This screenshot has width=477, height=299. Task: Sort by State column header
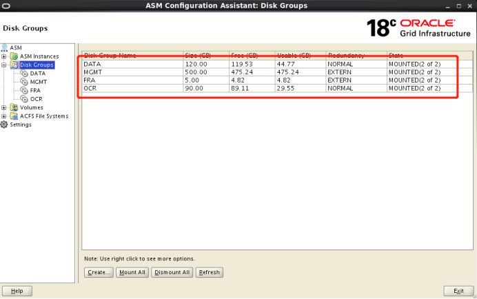(430, 55)
